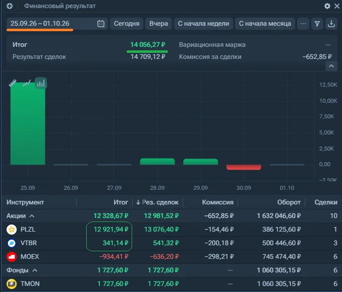The image size is (342, 292).
Task: Sort by Рез. сделок column header
Action: point(157,202)
